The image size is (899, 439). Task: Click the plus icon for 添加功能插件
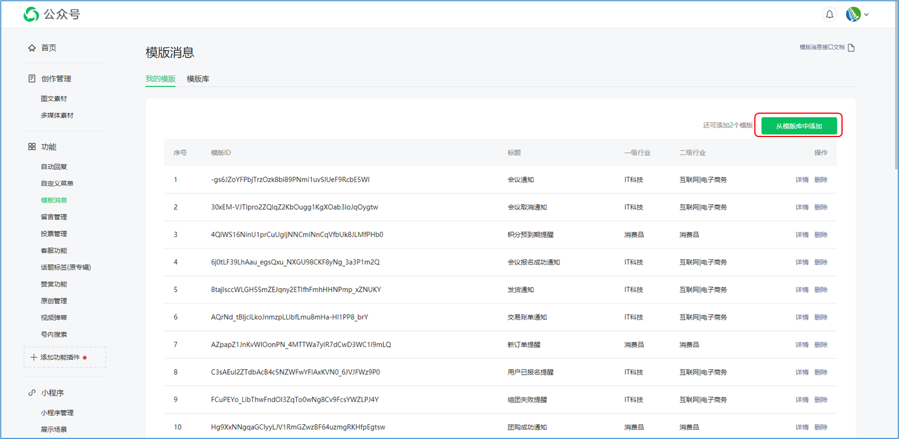(x=34, y=358)
